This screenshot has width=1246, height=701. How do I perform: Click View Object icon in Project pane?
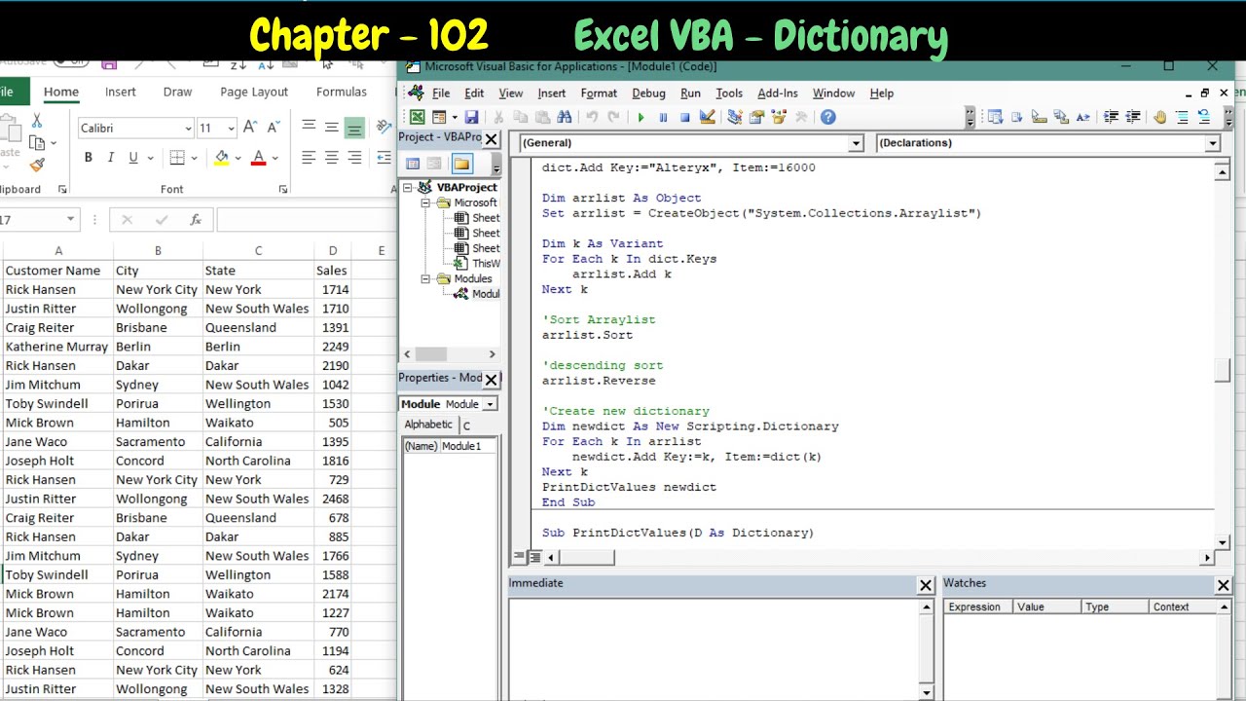(x=434, y=164)
